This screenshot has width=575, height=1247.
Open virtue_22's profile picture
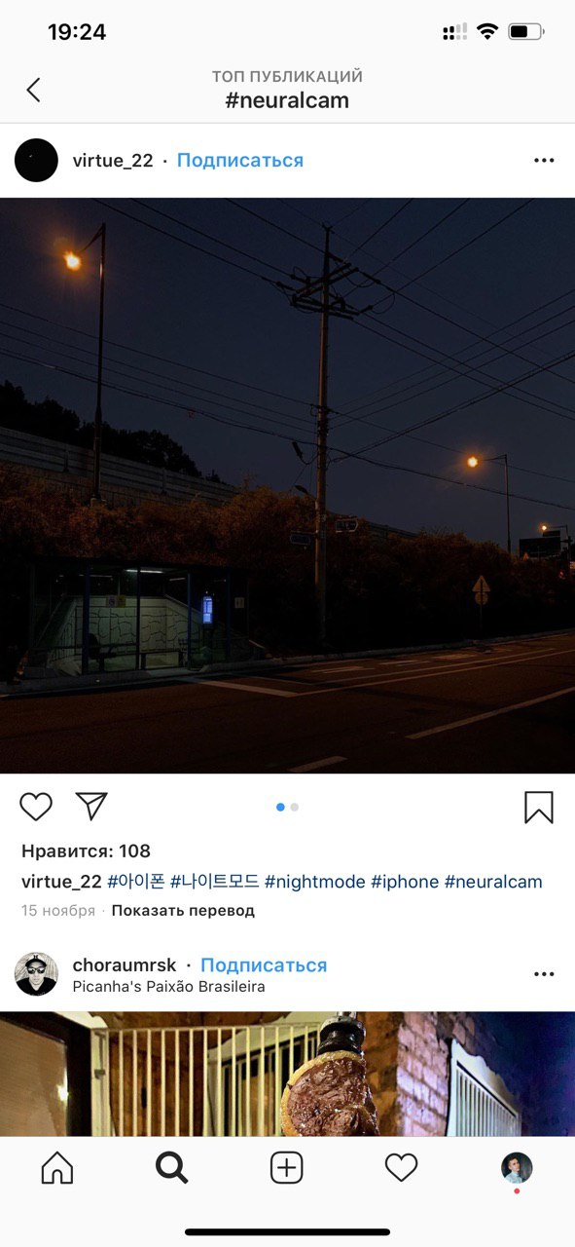coord(37,161)
